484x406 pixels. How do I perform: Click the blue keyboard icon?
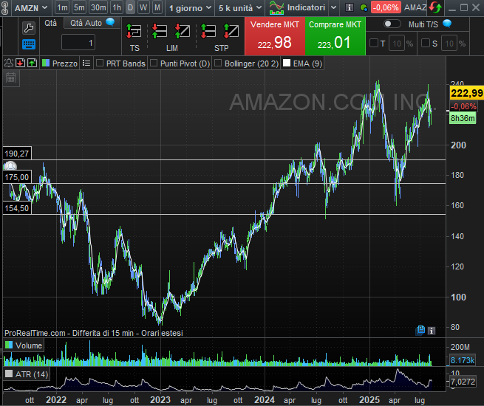pyautogui.click(x=29, y=44)
